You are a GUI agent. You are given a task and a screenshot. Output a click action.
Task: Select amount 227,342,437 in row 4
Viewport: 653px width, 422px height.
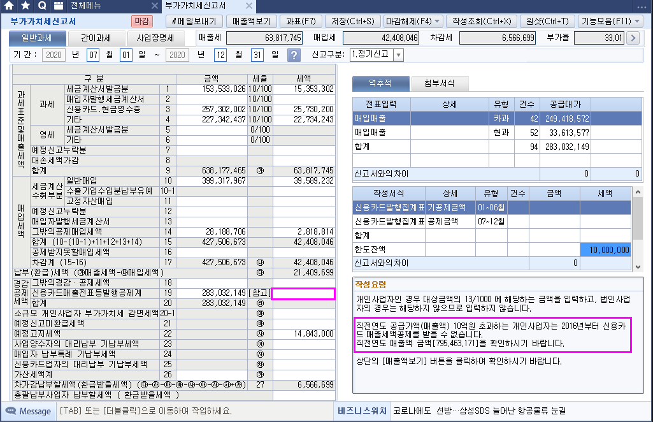pos(212,120)
